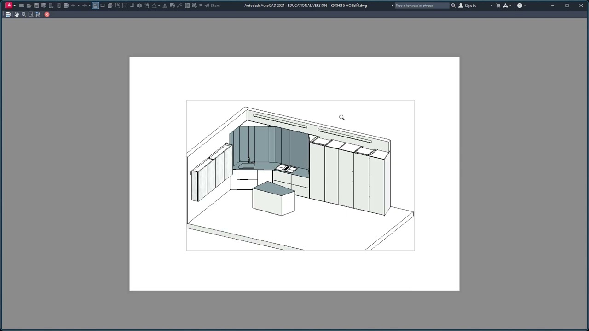Click the Plot printer icon in preview toolbar
This screenshot has width=589, height=331.
8,14
